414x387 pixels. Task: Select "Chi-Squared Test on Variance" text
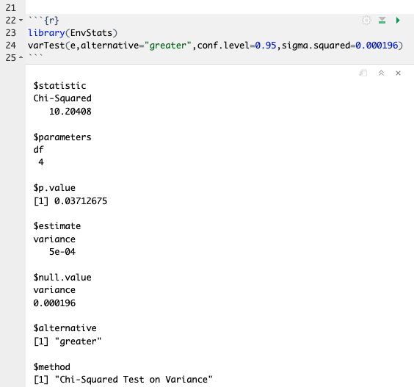click(x=134, y=380)
